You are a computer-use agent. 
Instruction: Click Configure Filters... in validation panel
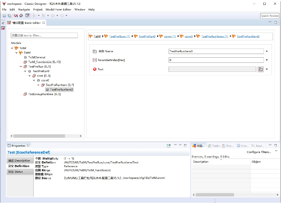(259, 152)
